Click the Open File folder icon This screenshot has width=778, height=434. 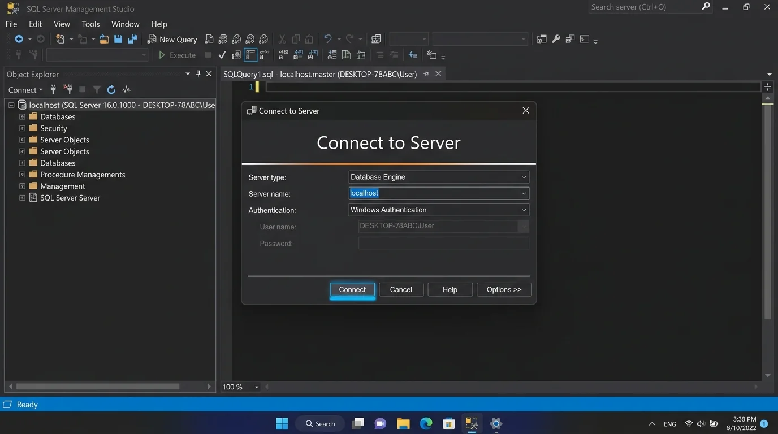[104, 39]
